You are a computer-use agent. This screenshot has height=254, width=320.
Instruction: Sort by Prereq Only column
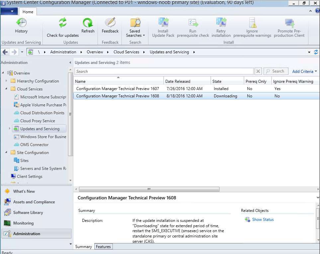click(x=258, y=81)
